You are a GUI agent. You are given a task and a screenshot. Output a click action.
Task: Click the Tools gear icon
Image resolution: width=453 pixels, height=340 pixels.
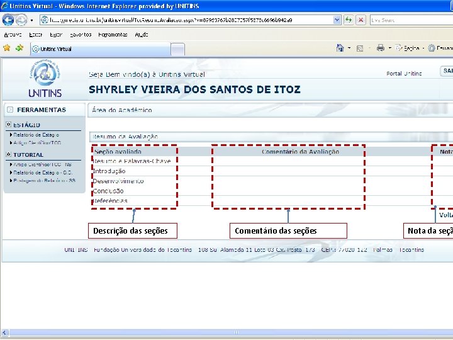432,48
